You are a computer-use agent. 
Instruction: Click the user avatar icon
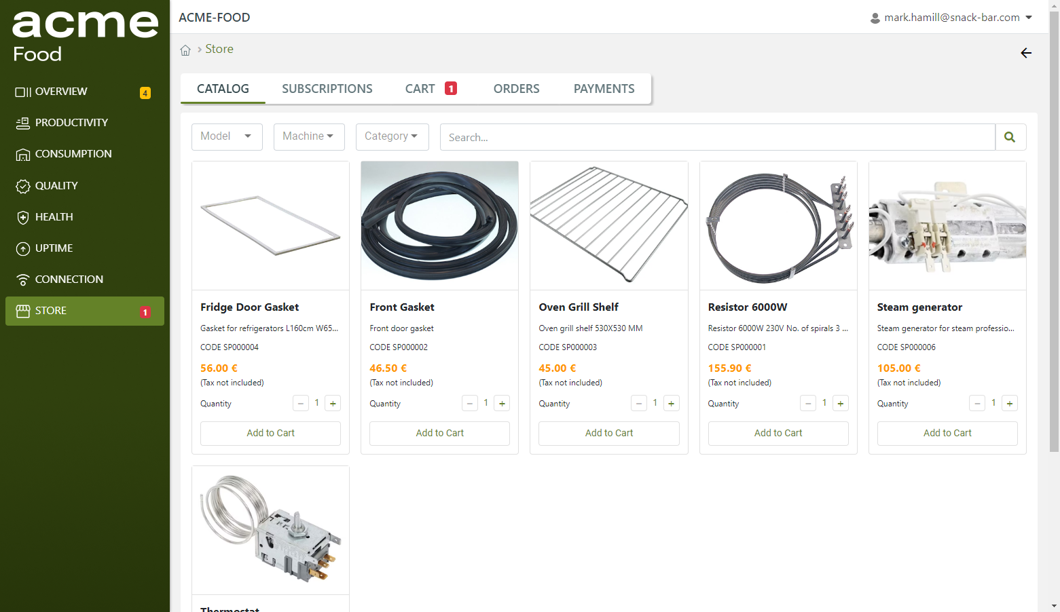coord(875,18)
